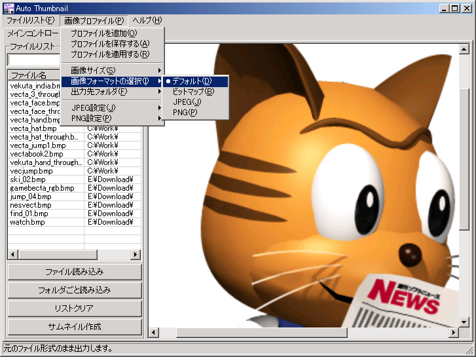Screen dimensions: 476x357
Task: Select vectabook2.bmp in file list
Action: [75, 154]
